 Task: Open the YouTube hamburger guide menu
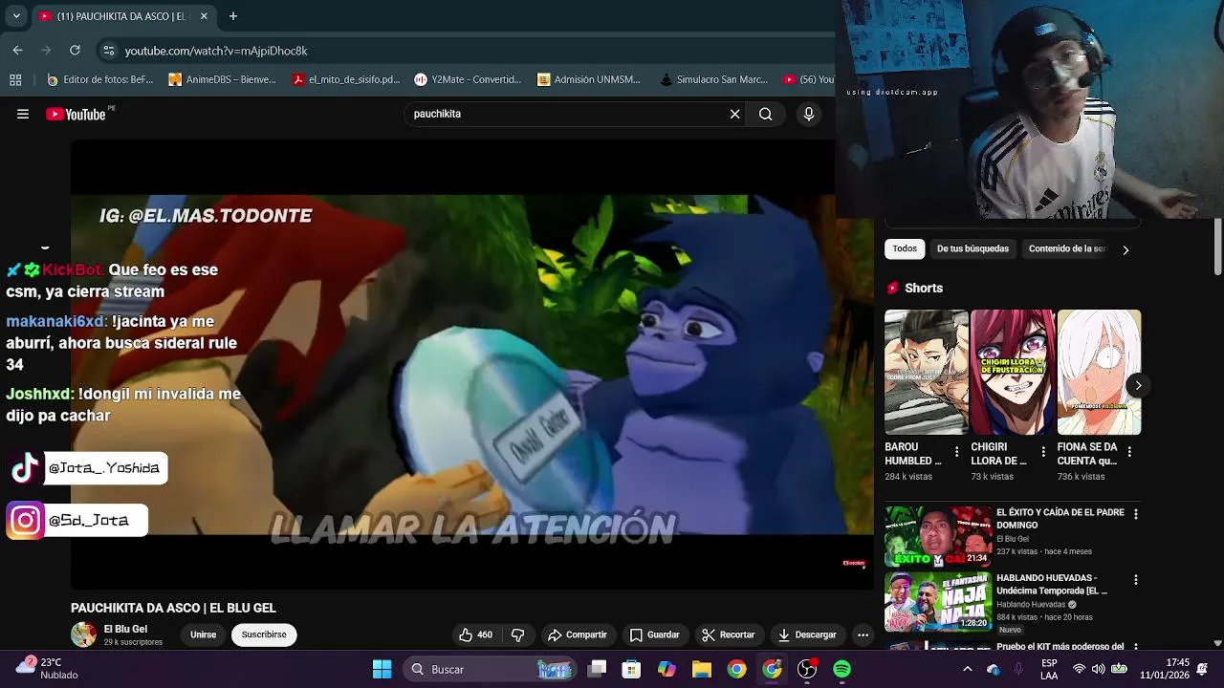point(23,114)
